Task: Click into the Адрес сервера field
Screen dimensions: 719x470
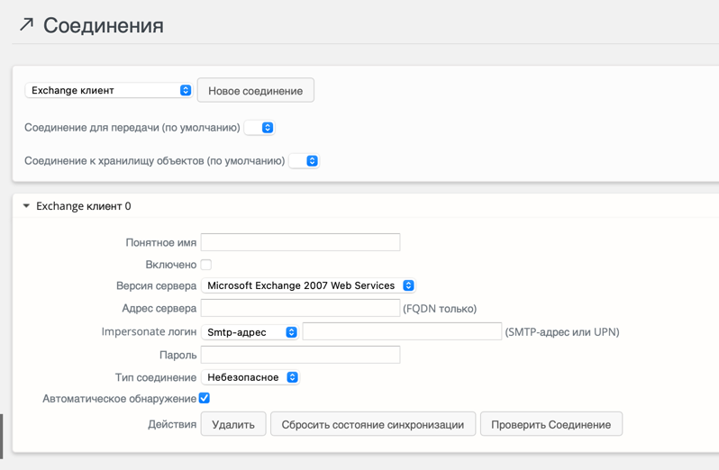Action: [300, 308]
